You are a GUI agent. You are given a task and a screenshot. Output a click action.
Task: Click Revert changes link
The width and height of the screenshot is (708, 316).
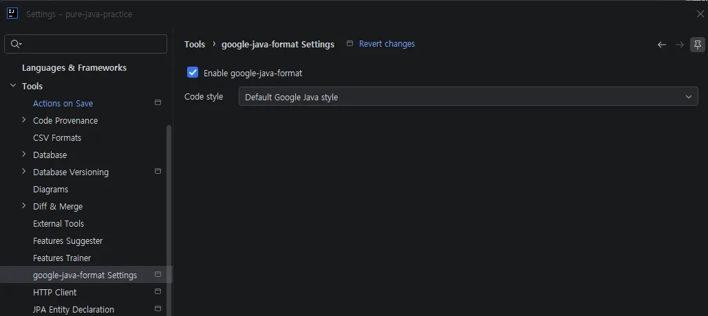(x=387, y=44)
